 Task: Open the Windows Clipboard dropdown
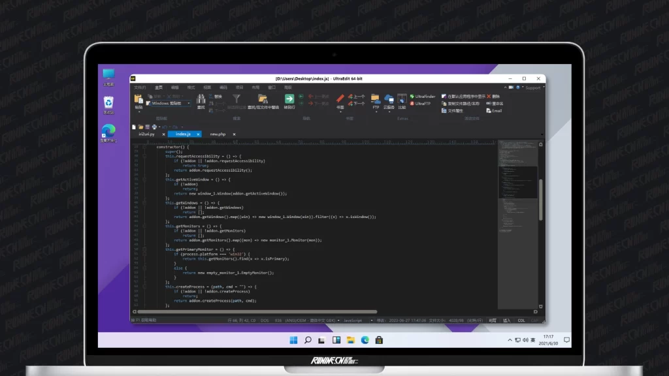pos(169,103)
